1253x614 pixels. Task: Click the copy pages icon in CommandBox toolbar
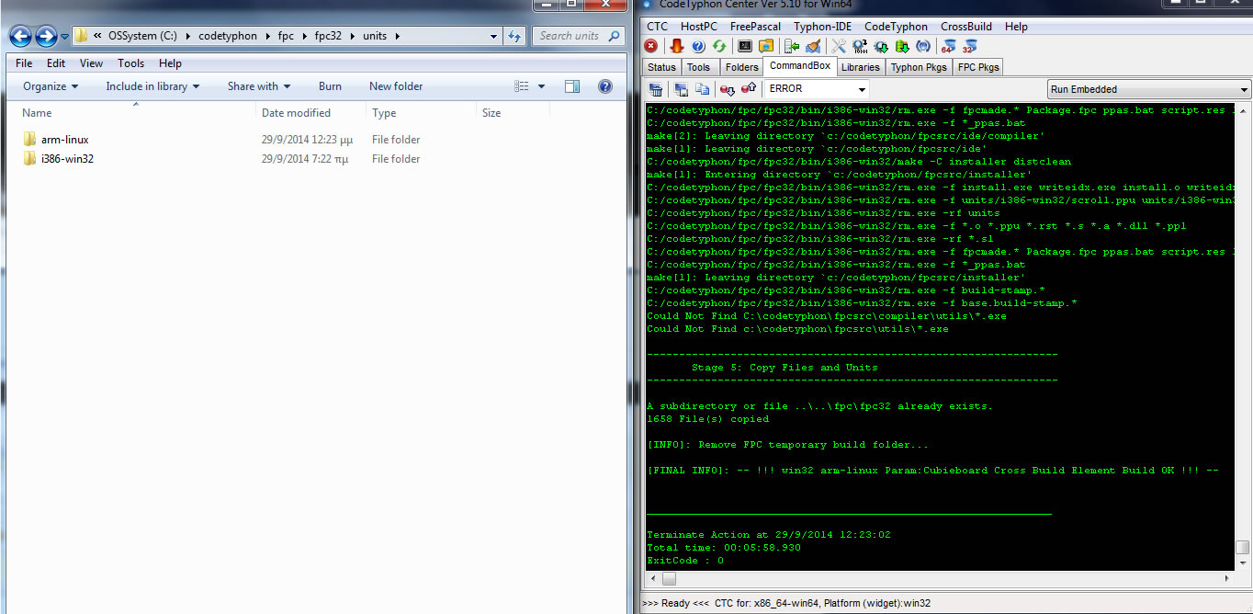(702, 89)
